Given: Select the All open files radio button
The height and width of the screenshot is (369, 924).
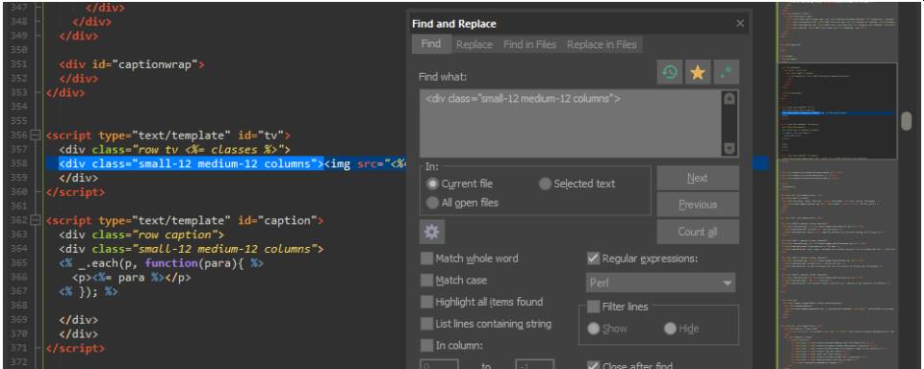Looking at the screenshot, I should tap(432, 203).
